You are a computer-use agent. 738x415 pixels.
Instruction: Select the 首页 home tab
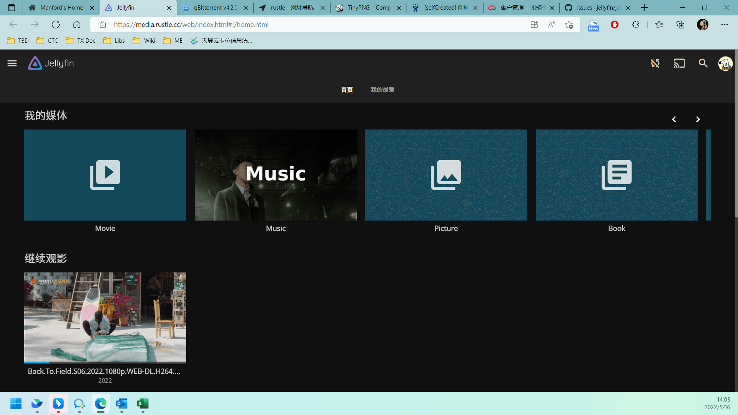tap(347, 90)
